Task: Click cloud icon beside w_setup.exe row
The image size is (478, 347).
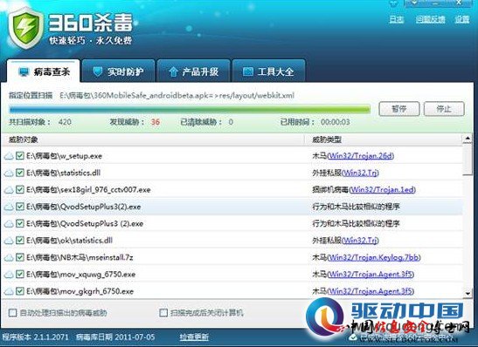Action: point(9,156)
